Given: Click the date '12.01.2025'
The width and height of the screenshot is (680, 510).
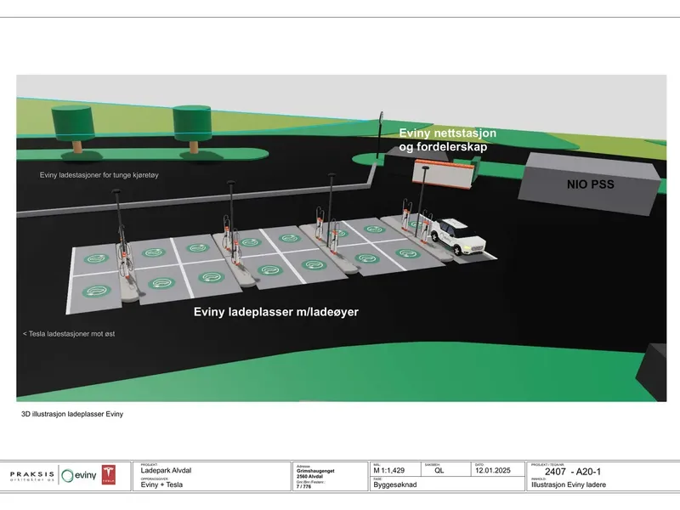Looking at the screenshot, I should pyautogui.click(x=493, y=471).
